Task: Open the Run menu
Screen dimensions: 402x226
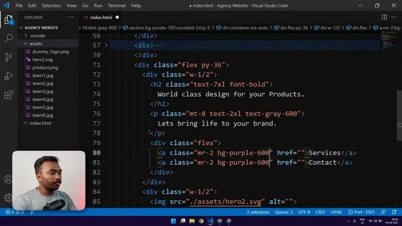Action: pos(98,6)
